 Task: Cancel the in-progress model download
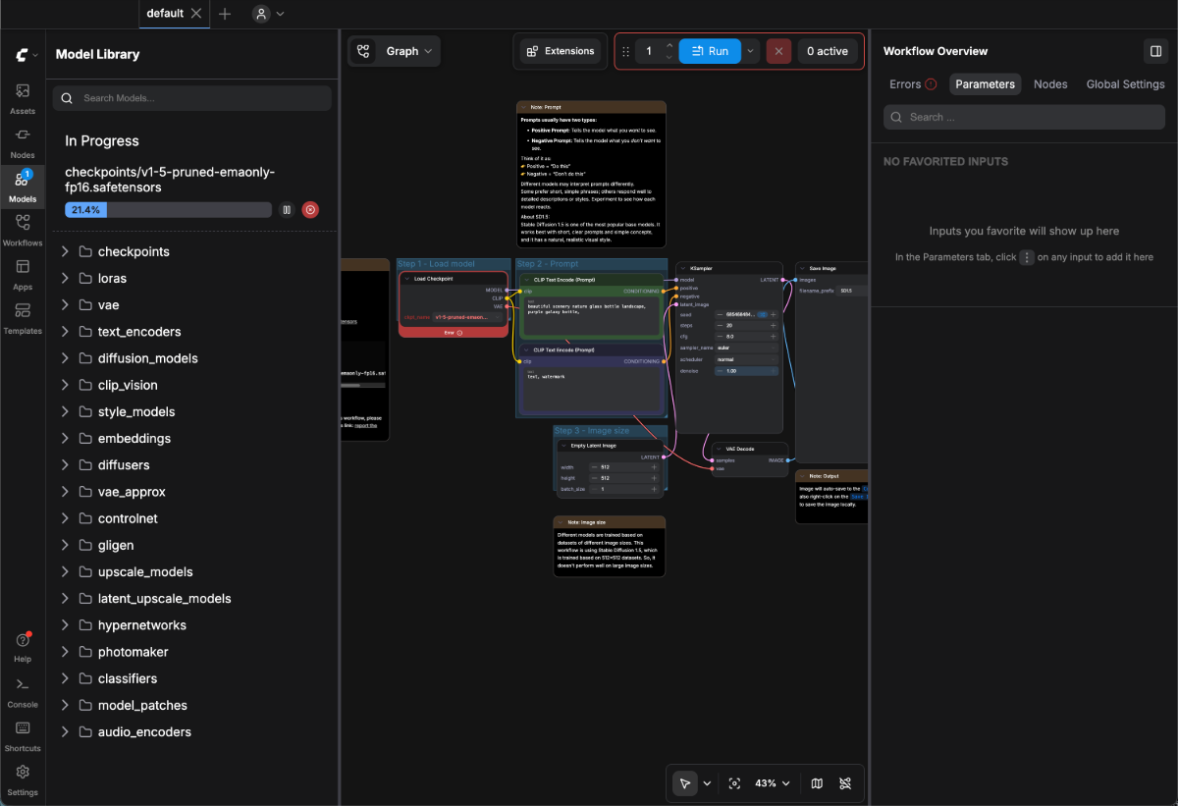pyautogui.click(x=310, y=209)
